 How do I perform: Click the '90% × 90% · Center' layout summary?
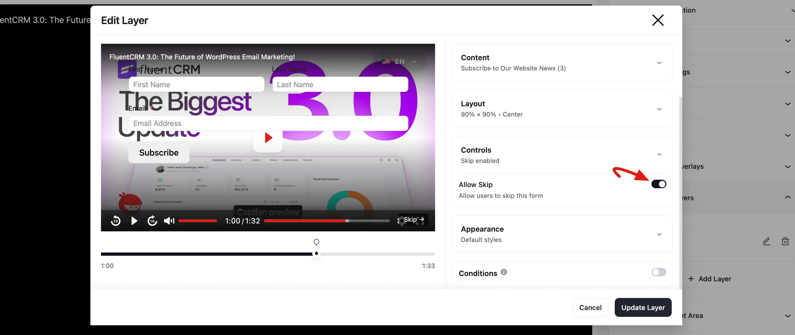pyautogui.click(x=492, y=114)
